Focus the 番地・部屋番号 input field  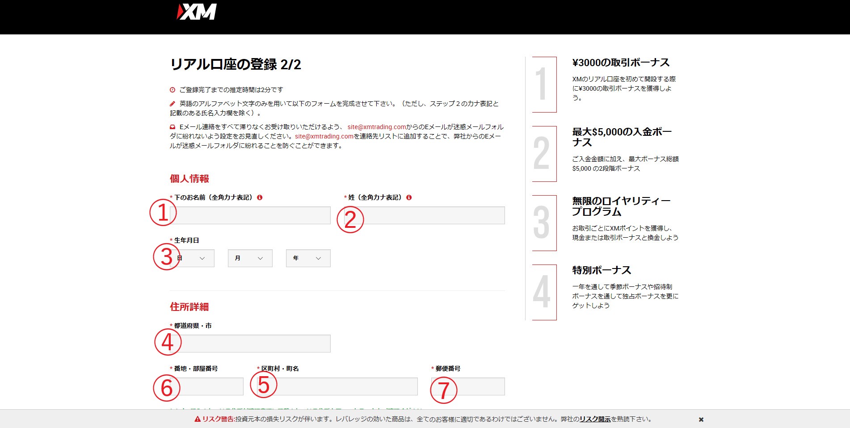(206, 386)
